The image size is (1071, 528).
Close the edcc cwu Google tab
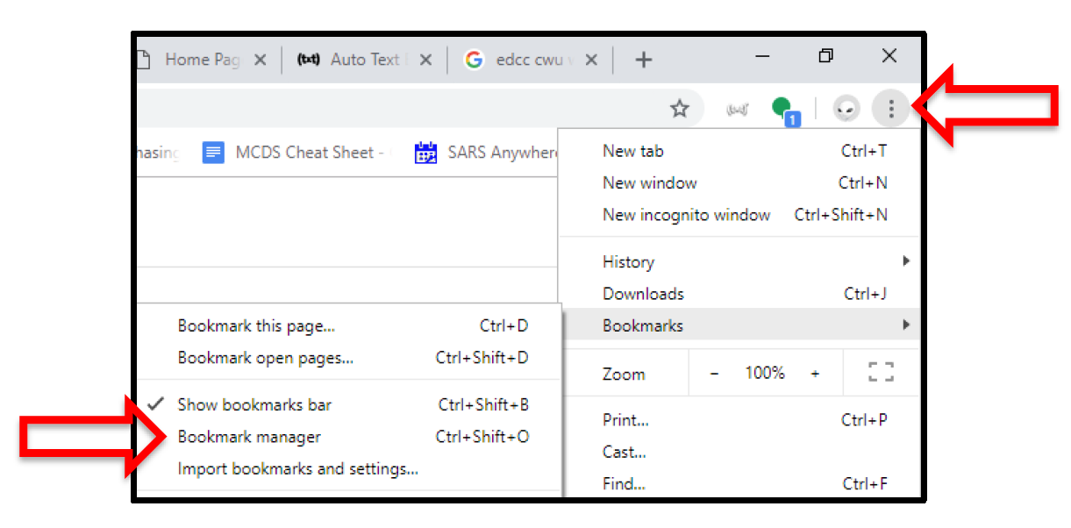[x=590, y=60]
